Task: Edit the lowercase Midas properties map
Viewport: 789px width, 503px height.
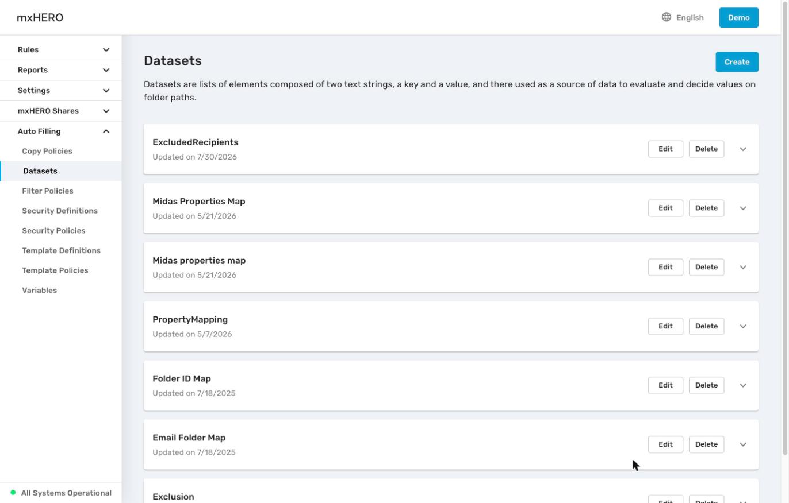Action: pyautogui.click(x=665, y=267)
